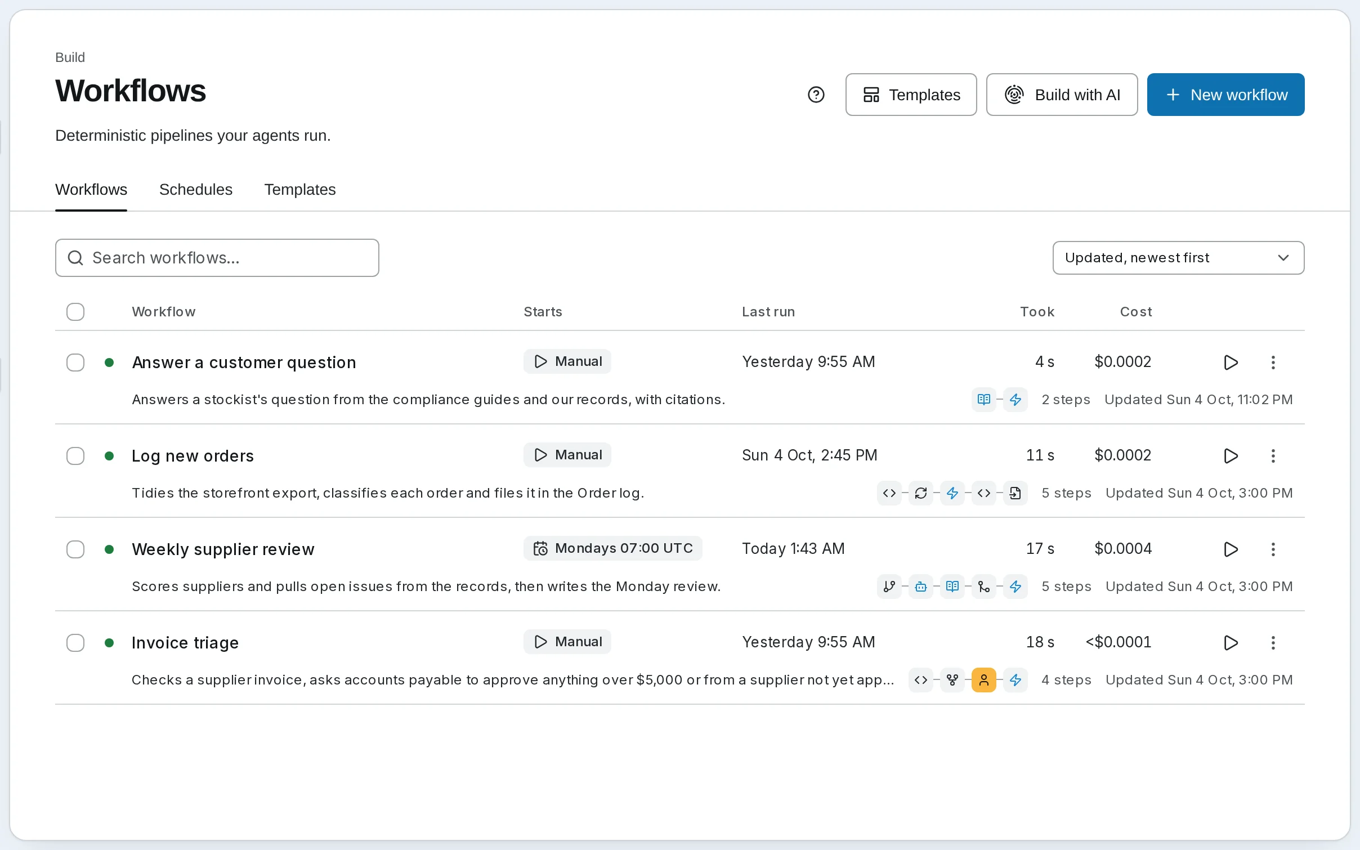Viewport: 1360px width, 850px height.
Task: Toggle the select-all workflows checkbox
Action: 75,312
